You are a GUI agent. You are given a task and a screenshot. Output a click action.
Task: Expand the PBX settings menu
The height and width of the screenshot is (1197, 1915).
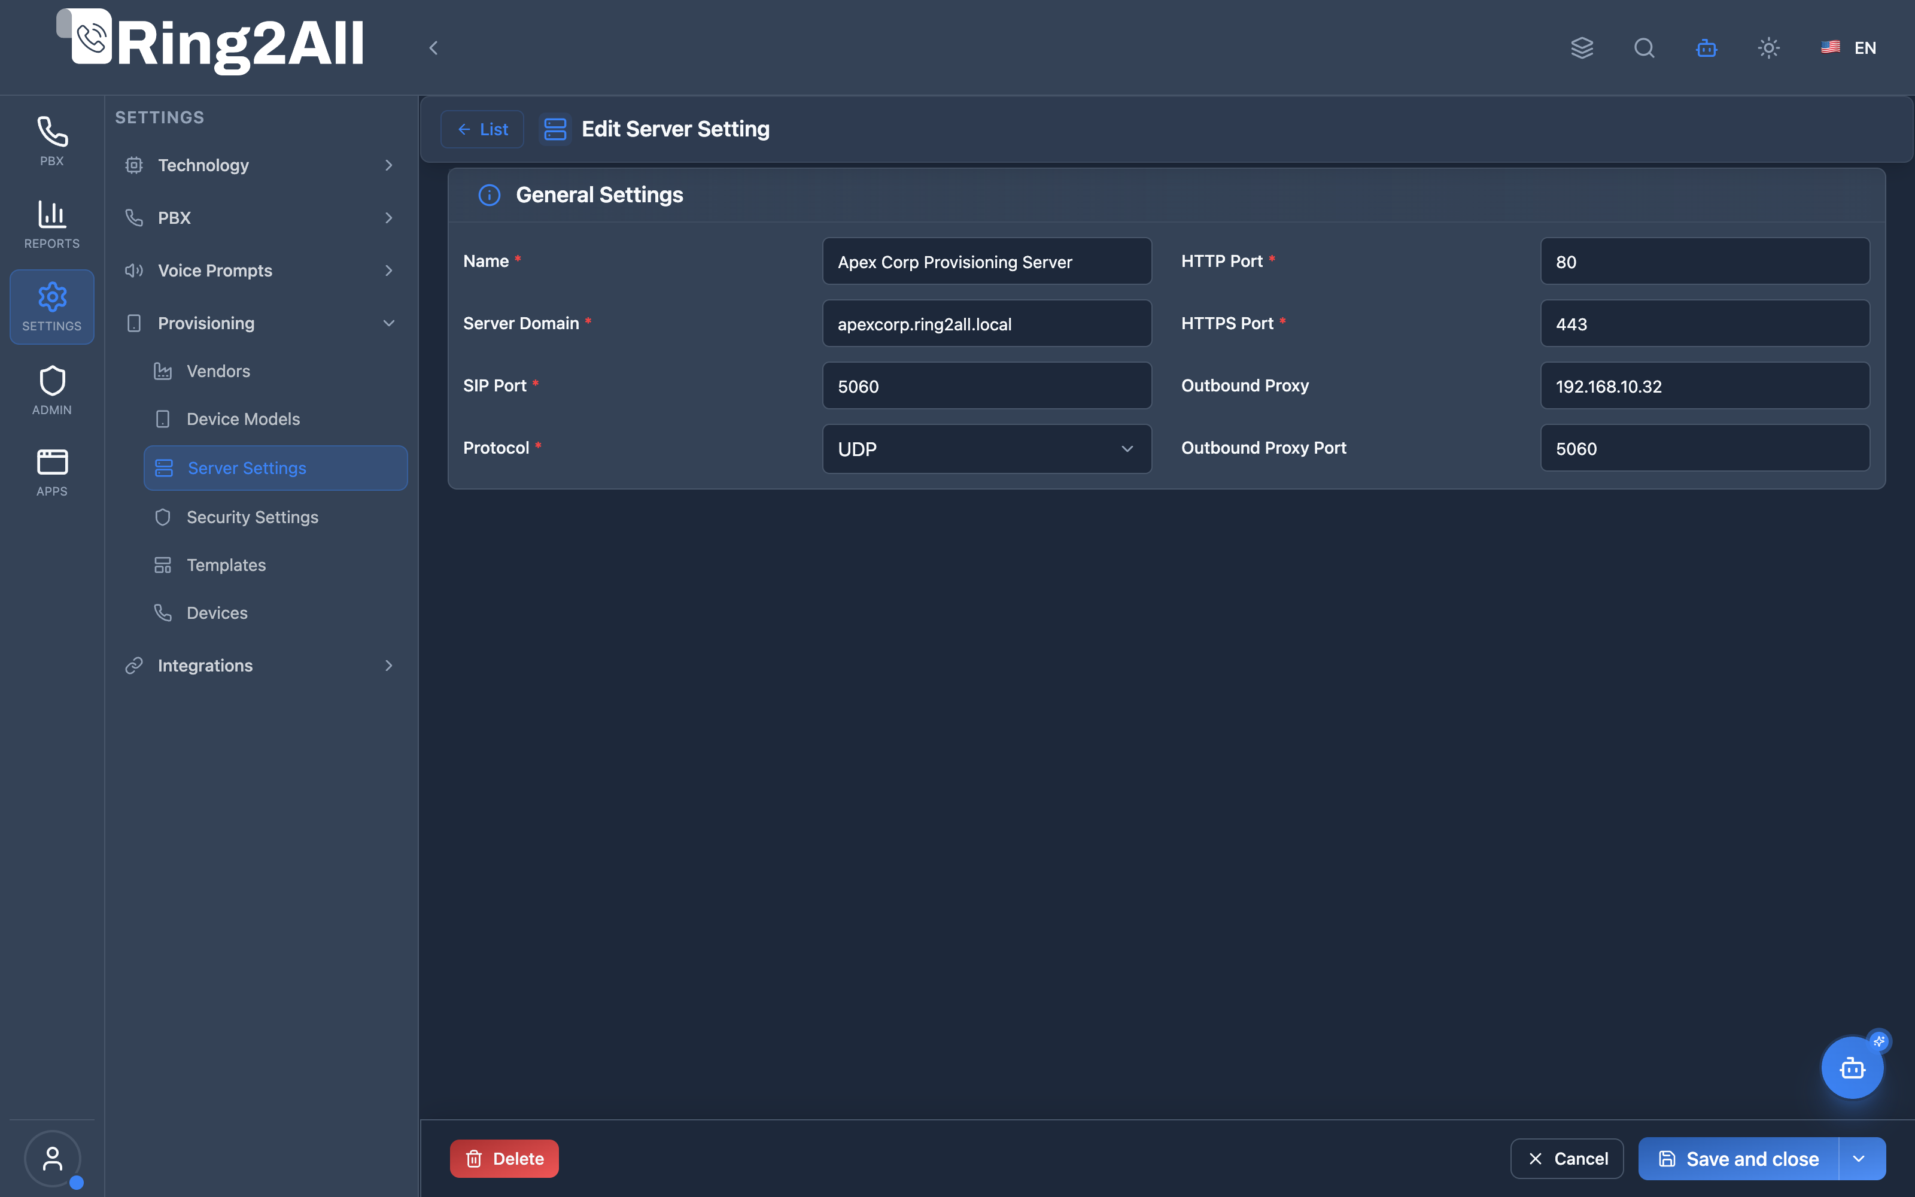click(260, 218)
